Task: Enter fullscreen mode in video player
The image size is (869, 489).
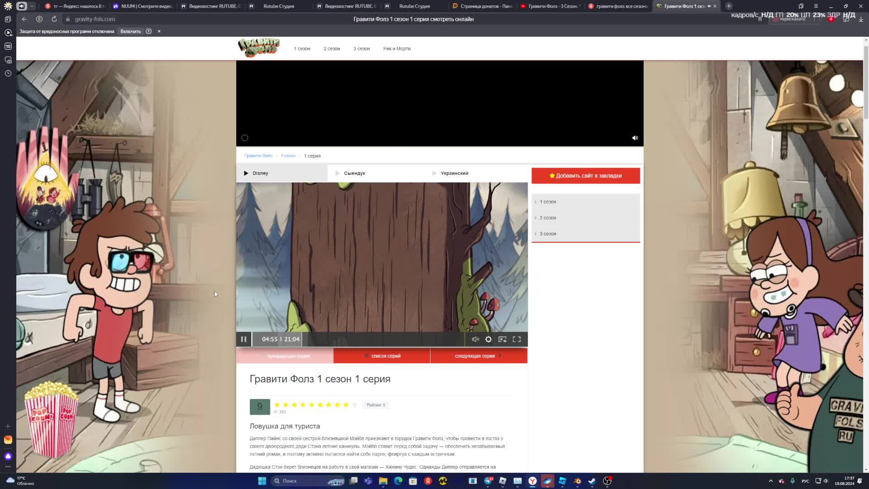Action: [x=516, y=339]
